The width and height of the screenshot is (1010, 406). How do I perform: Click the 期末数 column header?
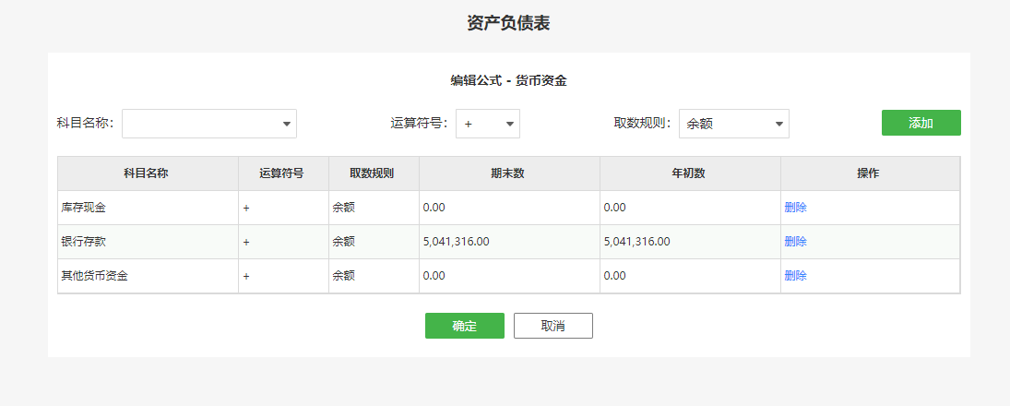tap(509, 173)
